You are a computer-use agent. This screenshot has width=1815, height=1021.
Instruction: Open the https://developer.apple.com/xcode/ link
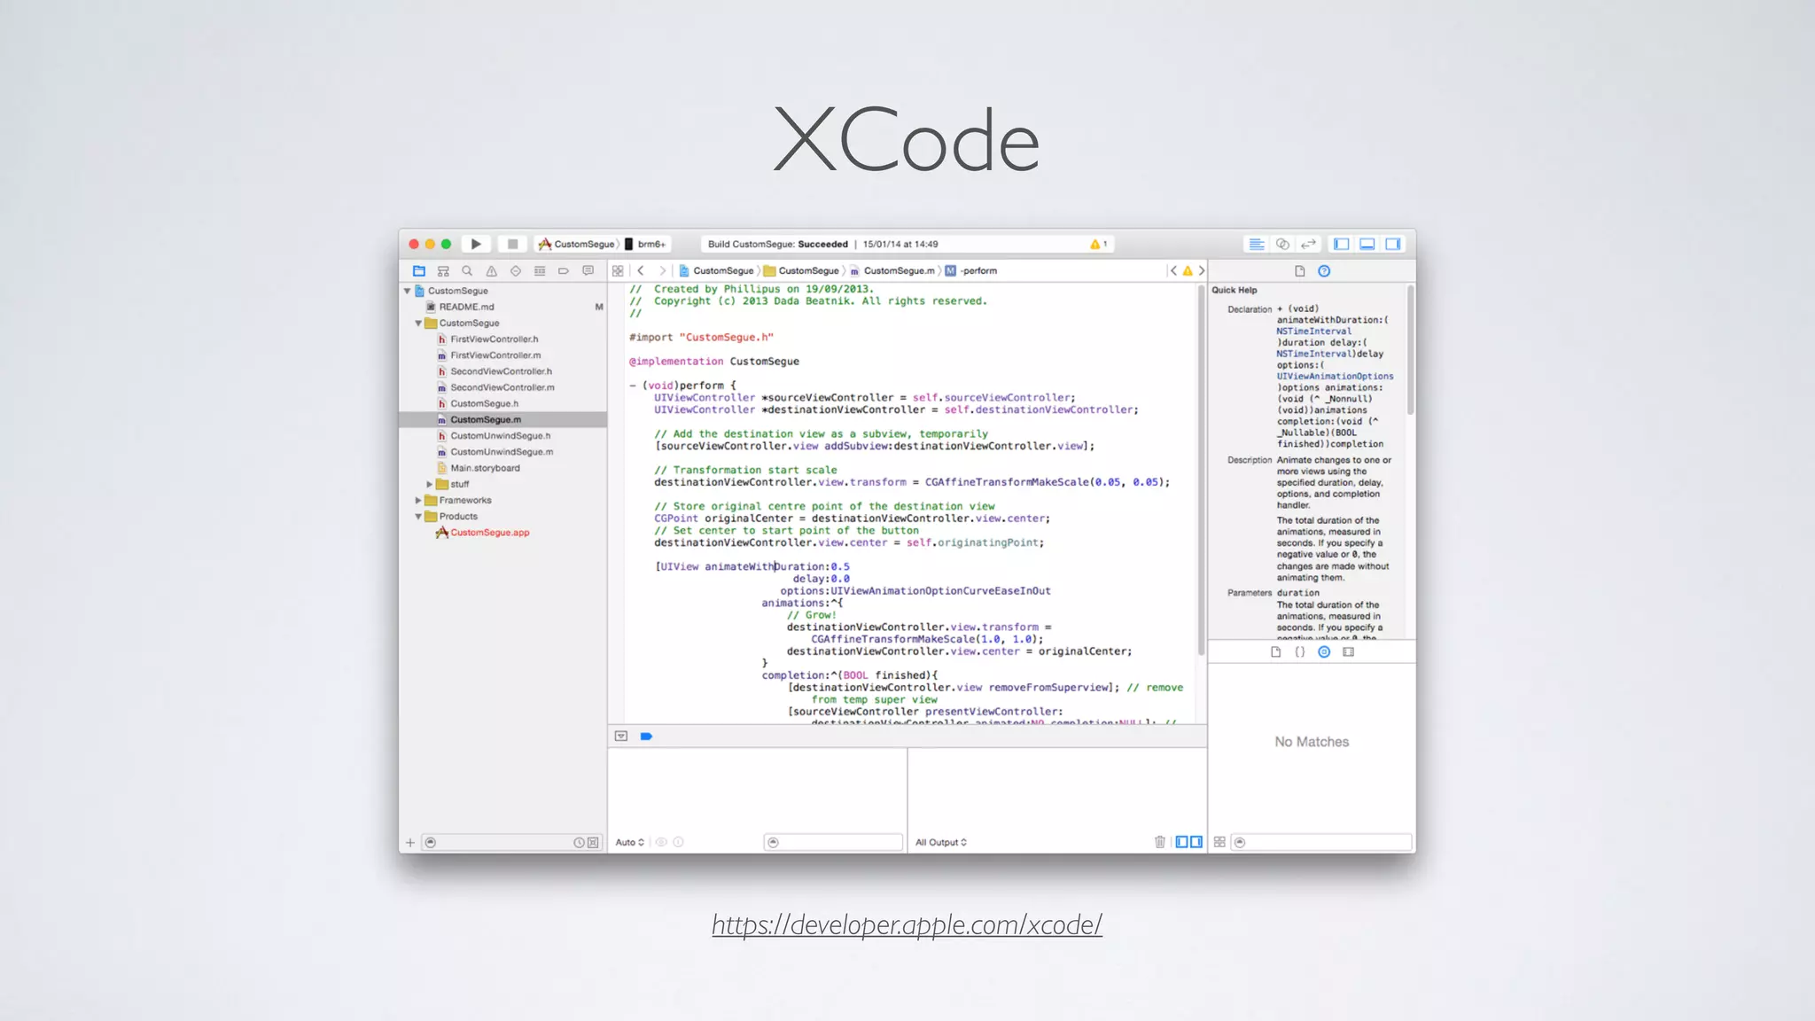pos(907,925)
